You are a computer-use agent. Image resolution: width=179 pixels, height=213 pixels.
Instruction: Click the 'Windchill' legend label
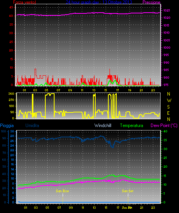tap(103, 125)
